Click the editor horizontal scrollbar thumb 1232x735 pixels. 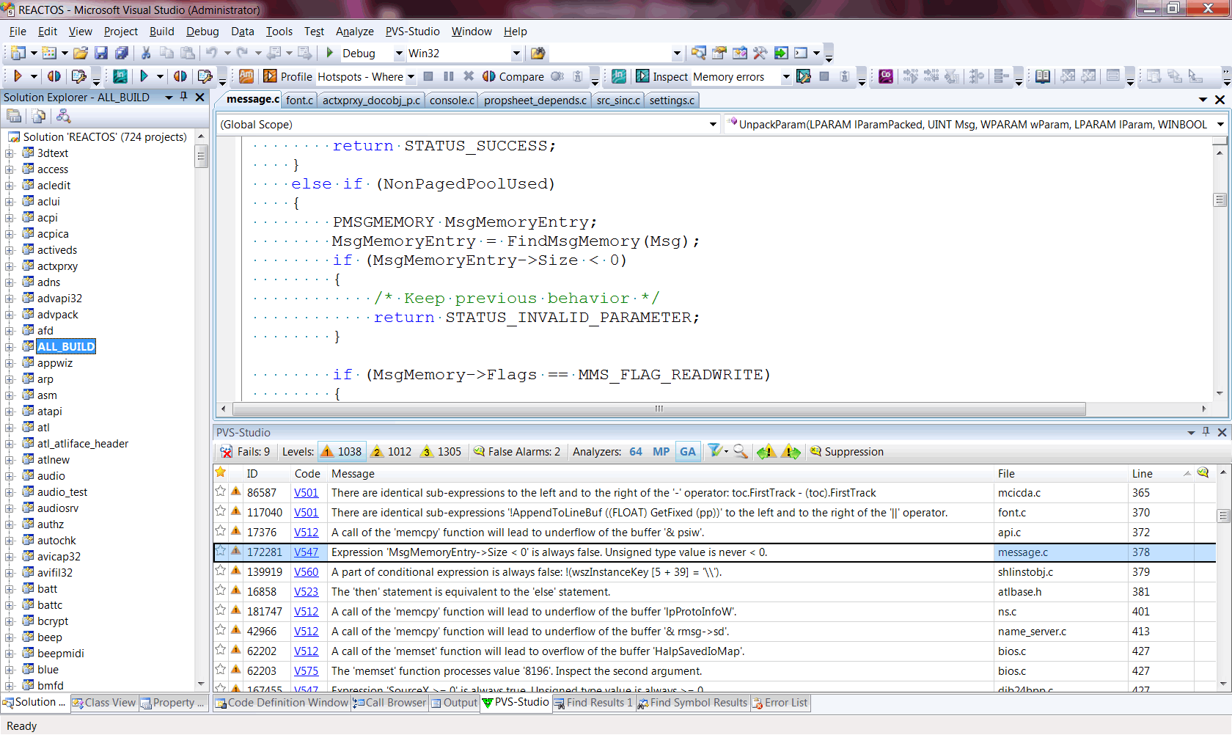click(x=659, y=409)
